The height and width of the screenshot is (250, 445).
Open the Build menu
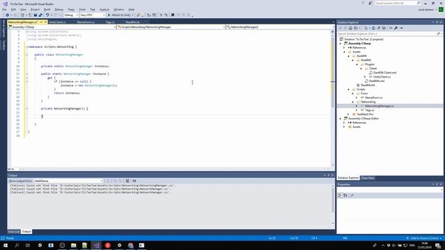pyautogui.click(x=47, y=10)
